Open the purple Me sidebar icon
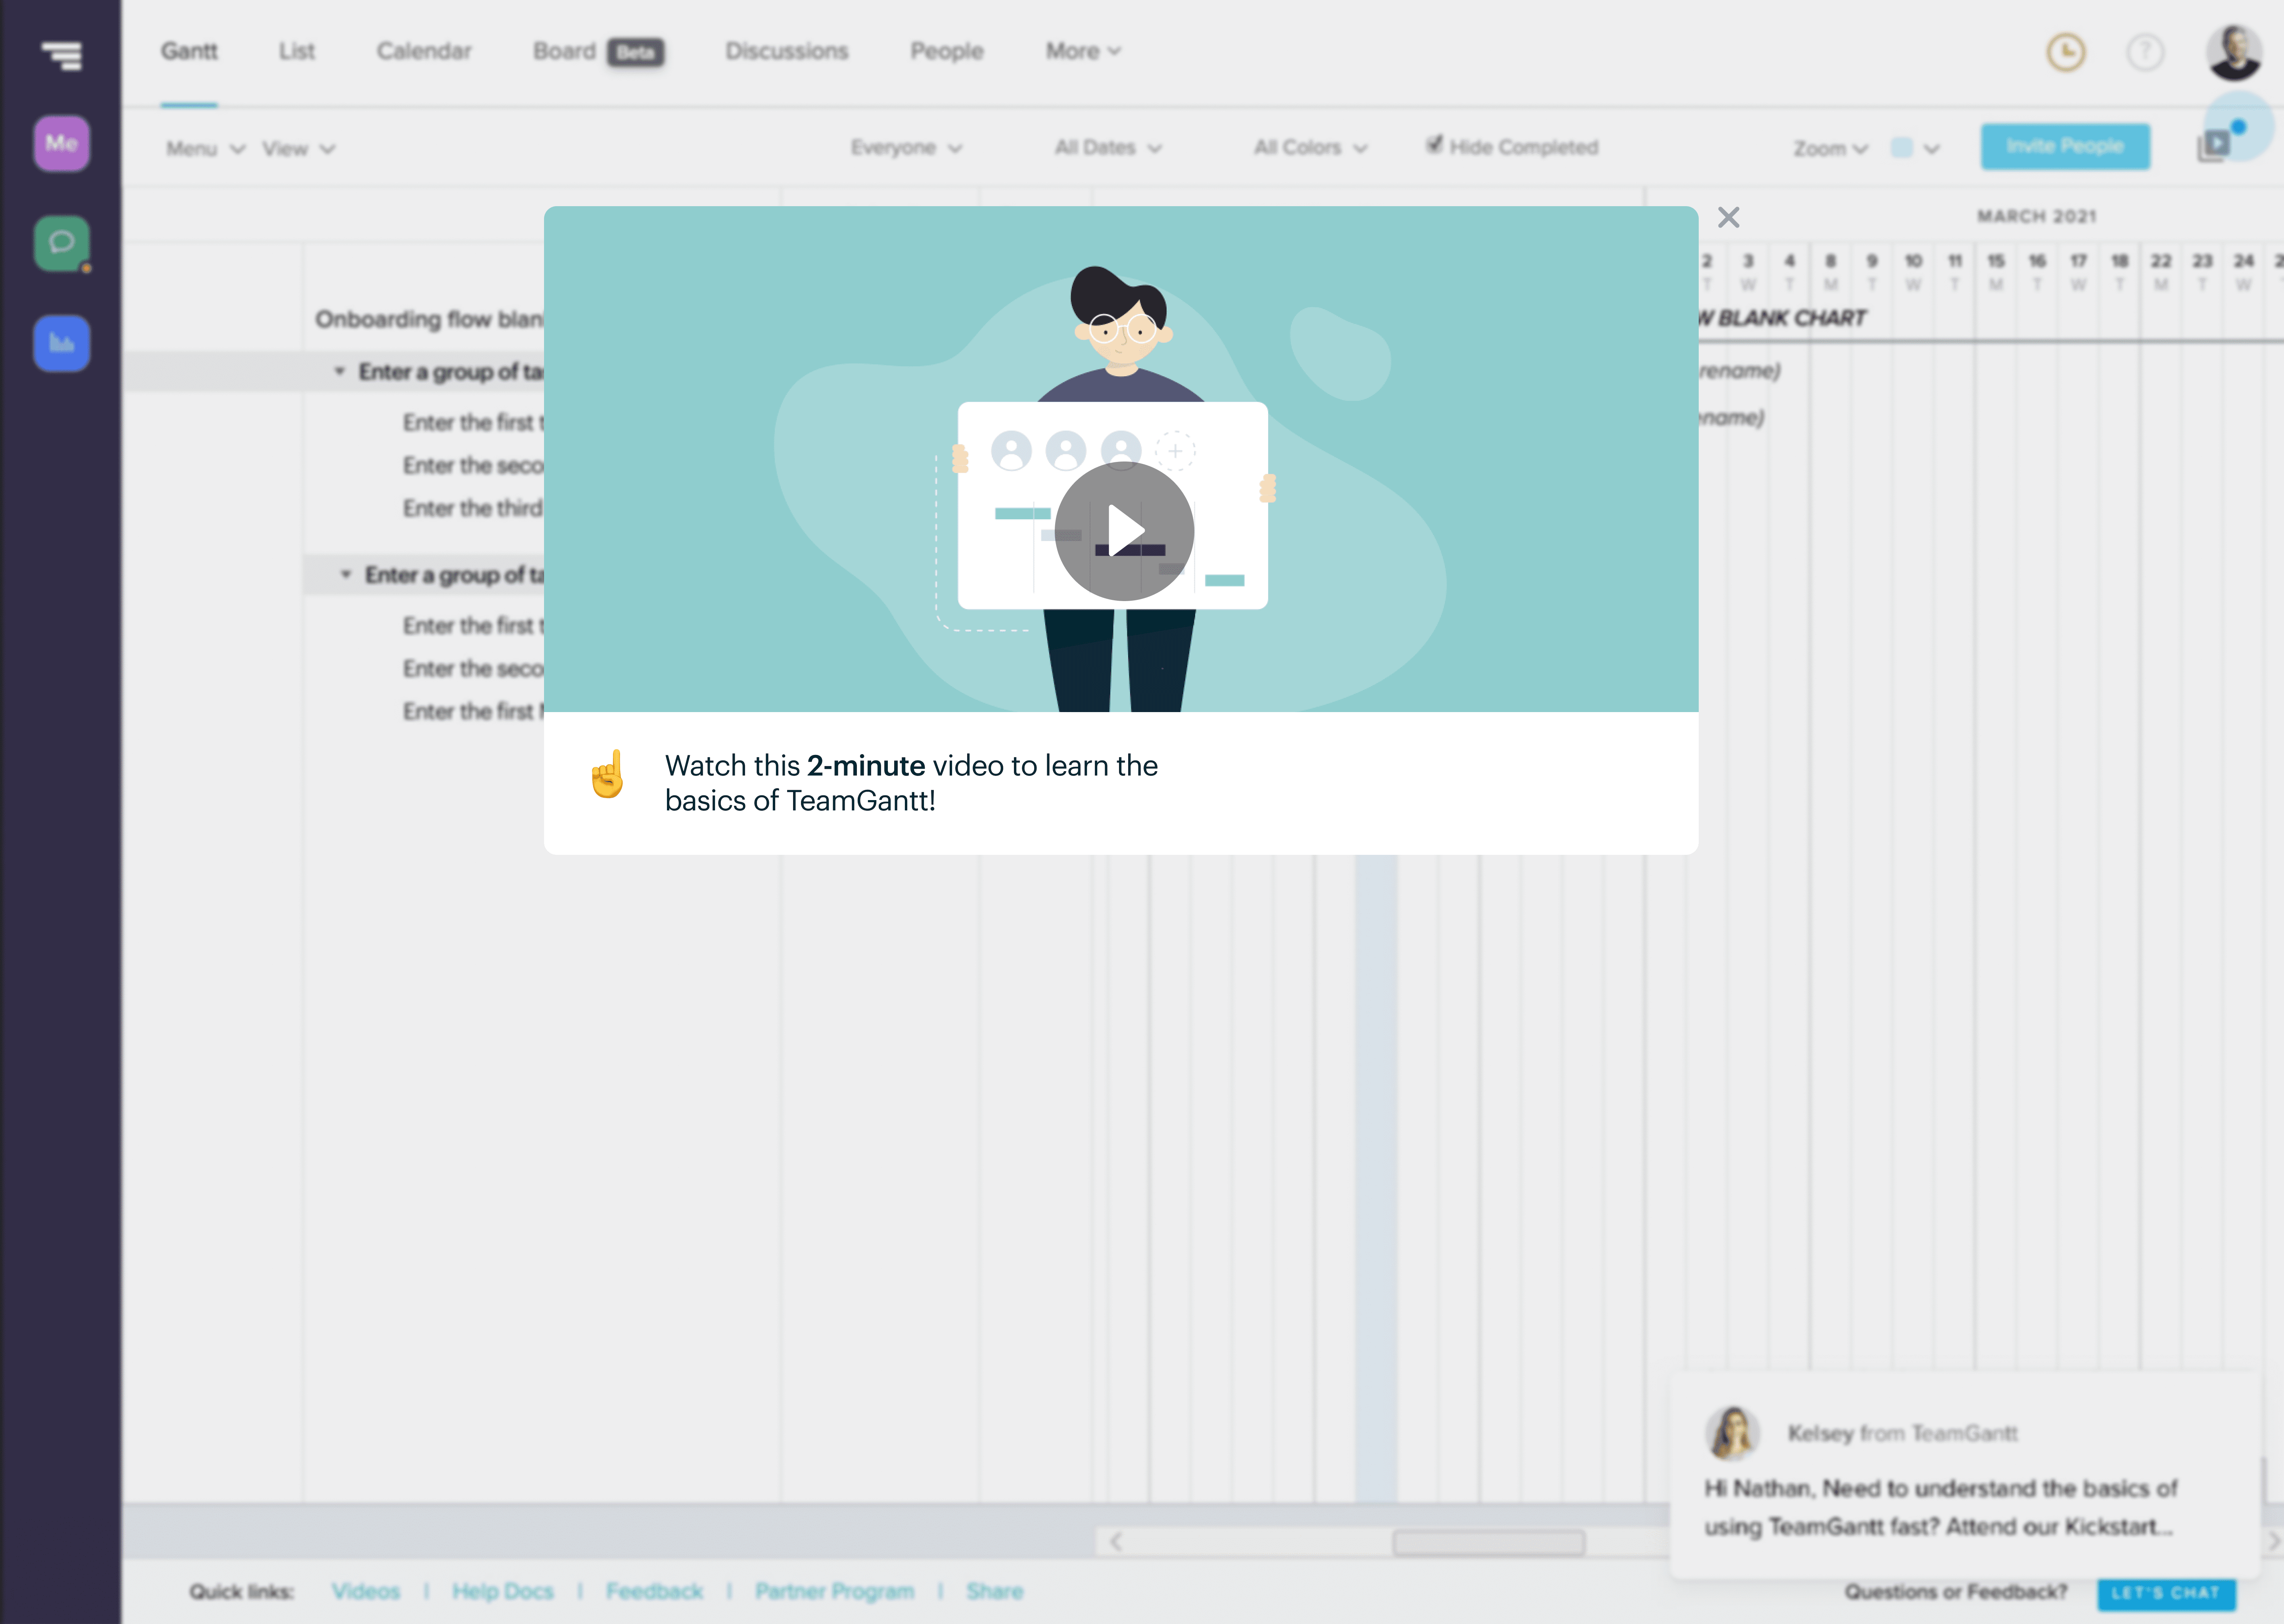This screenshot has width=2284, height=1624. (62, 144)
